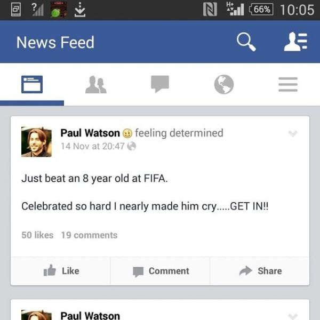Comment on the FIFA post
The height and width of the screenshot is (320, 320).
click(x=160, y=271)
